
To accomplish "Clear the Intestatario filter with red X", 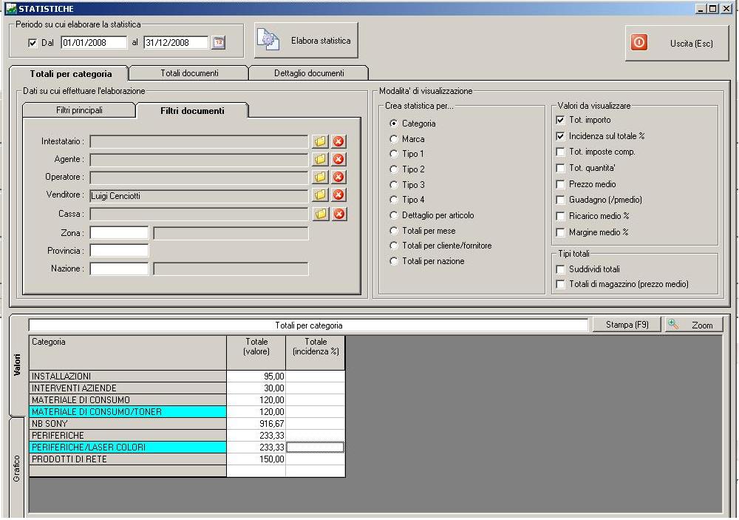I will 338,141.
